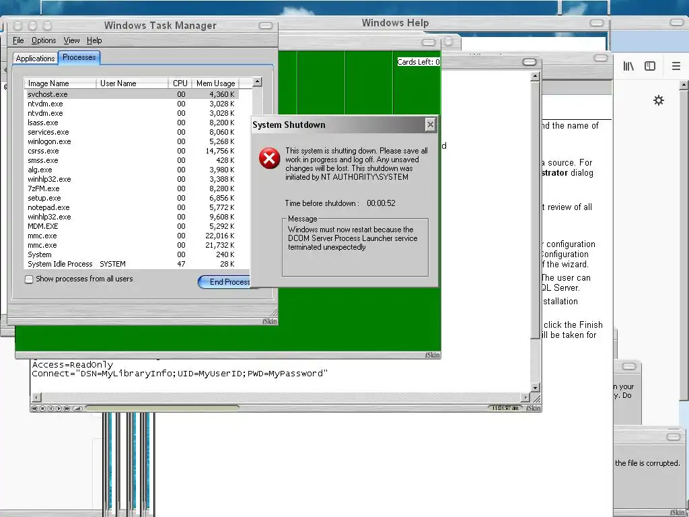Select mmc.exe using 21,732 K
The image size is (689, 517).
point(132,245)
